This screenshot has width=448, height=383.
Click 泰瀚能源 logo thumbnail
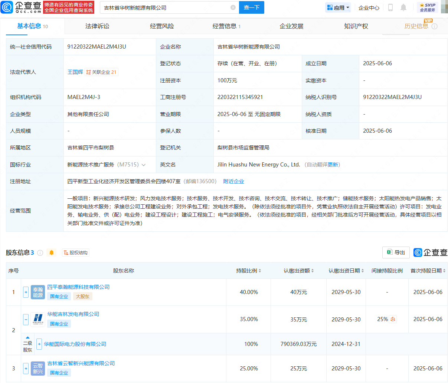[38, 292]
